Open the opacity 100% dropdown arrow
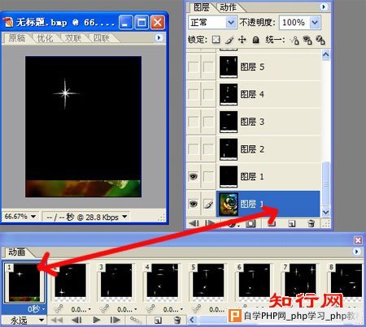Viewport: 366px width, 327px height. pos(315,23)
